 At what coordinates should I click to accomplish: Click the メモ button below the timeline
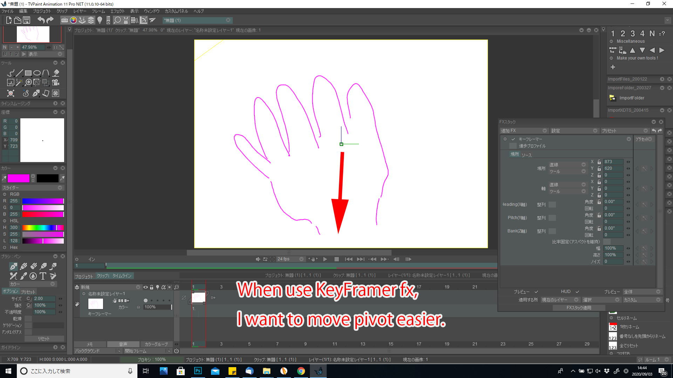90,344
